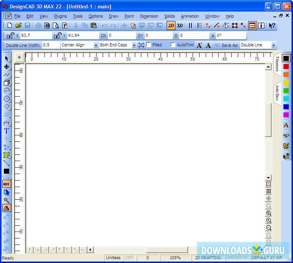
Task: Choose the Dimension tool in toolbox
Action: pyautogui.click(x=7, y=123)
